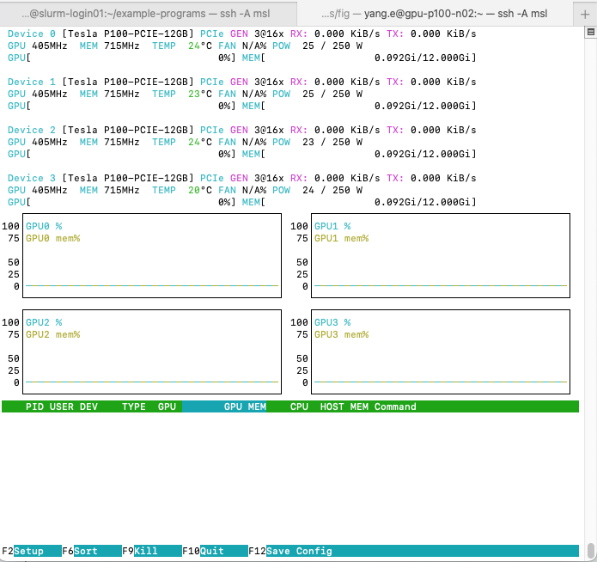This screenshot has width=597, height=562.
Task: Click Device 1 MEM usage bar
Action: (x=359, y=106)
